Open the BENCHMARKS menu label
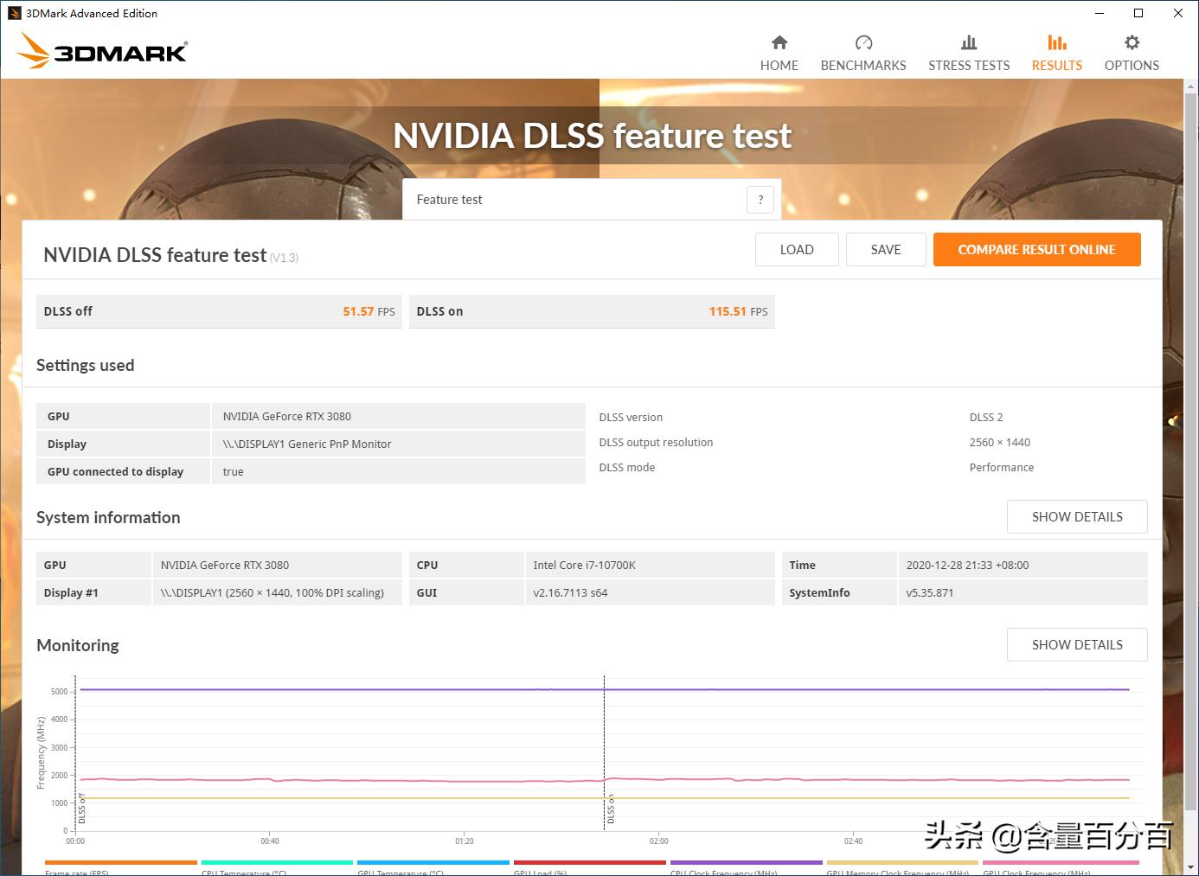The height and width of the screenshot is (876, 1199). click(863, 66)
